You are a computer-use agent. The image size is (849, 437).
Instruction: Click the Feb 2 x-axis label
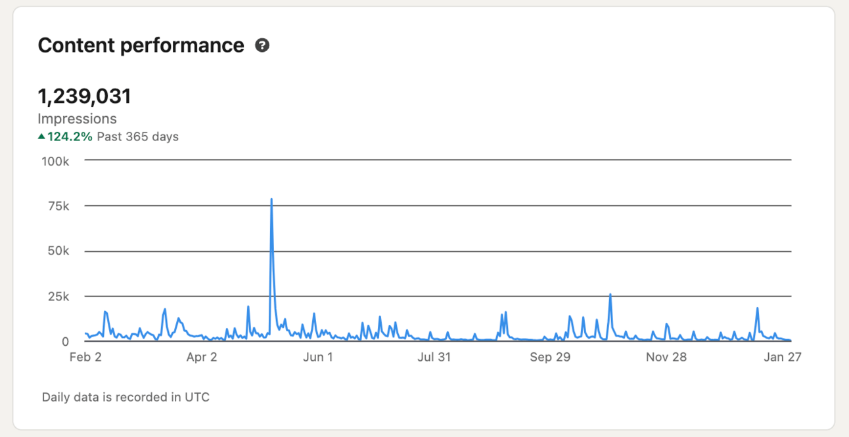click(85, 357)
